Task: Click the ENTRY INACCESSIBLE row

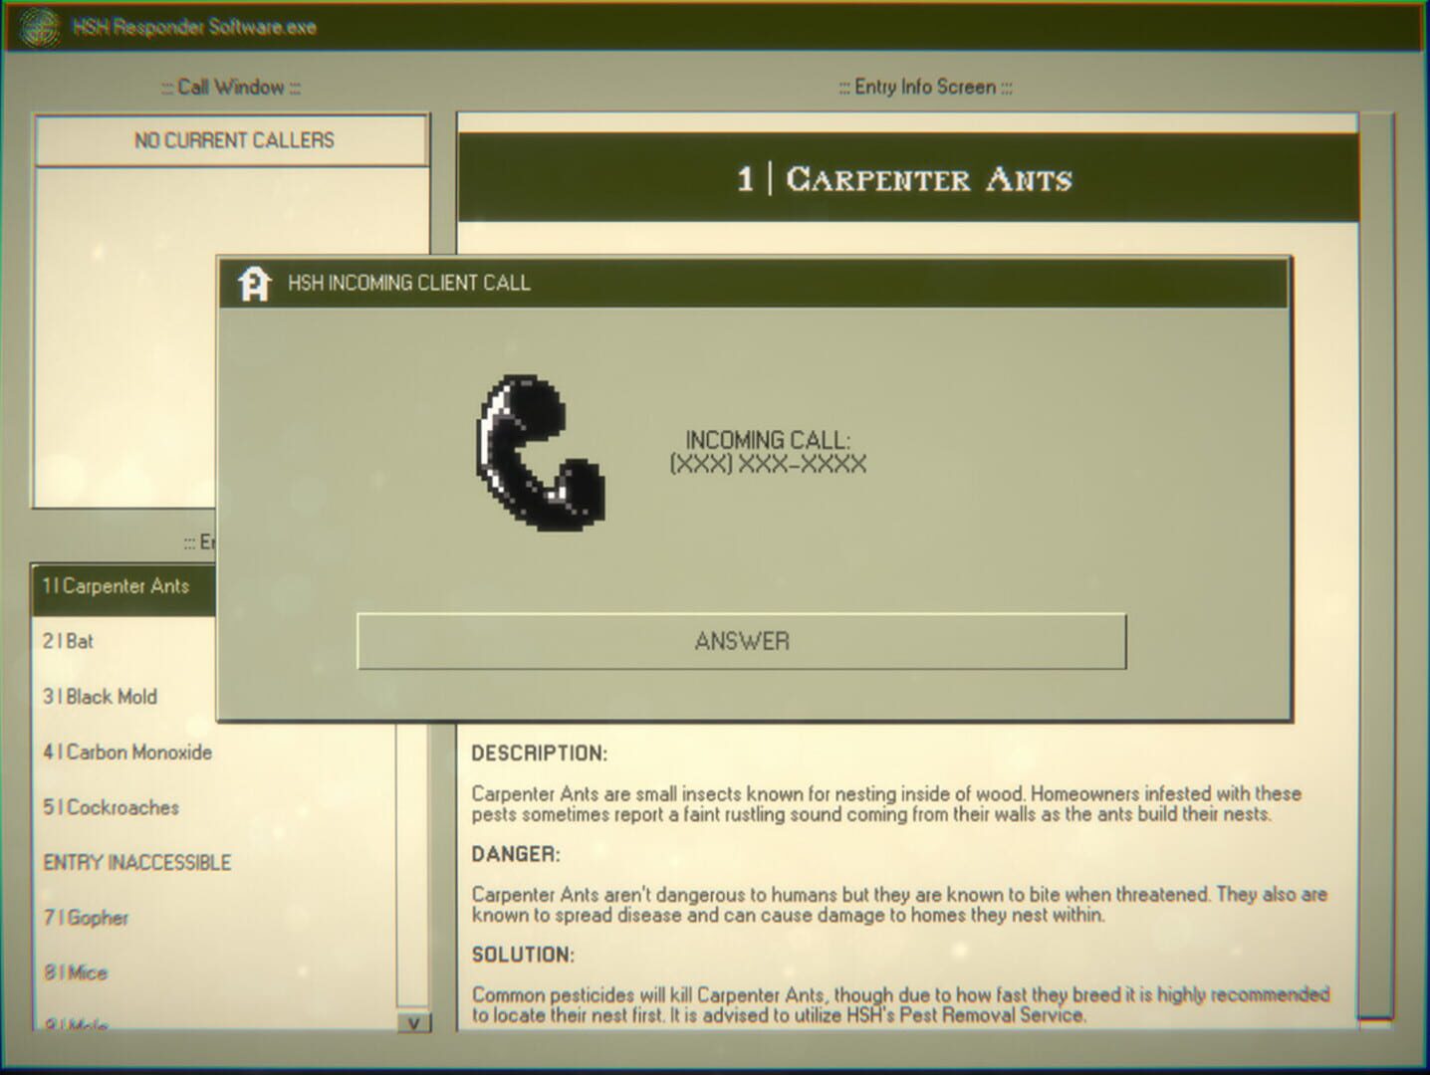Action: tap(135, 862)
